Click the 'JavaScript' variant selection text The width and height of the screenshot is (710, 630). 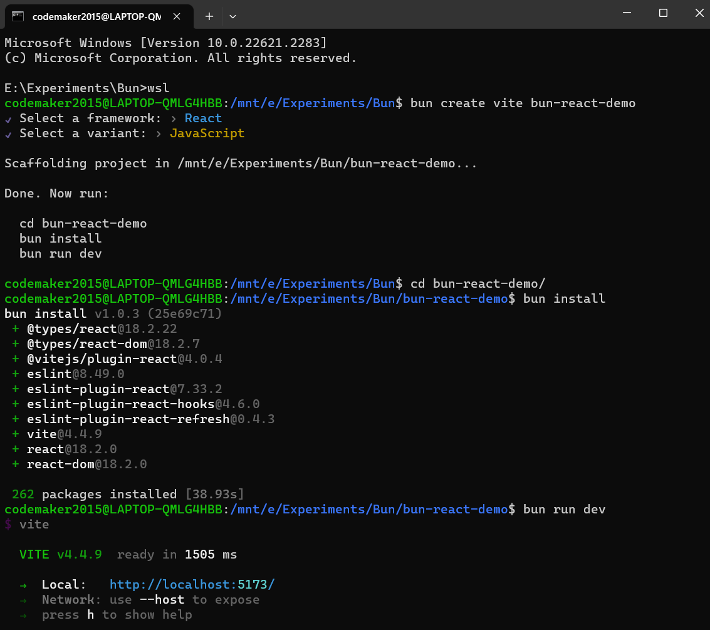207,133
